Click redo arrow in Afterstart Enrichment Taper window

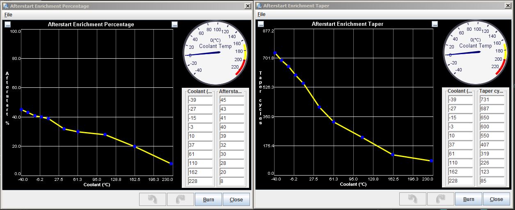coord(440,199)
